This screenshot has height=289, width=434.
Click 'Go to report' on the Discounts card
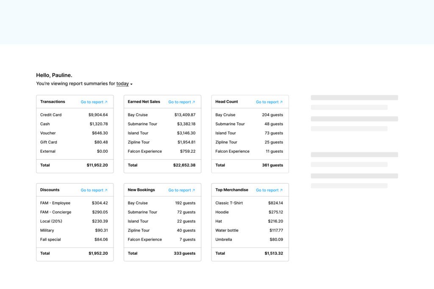(92, 190)
